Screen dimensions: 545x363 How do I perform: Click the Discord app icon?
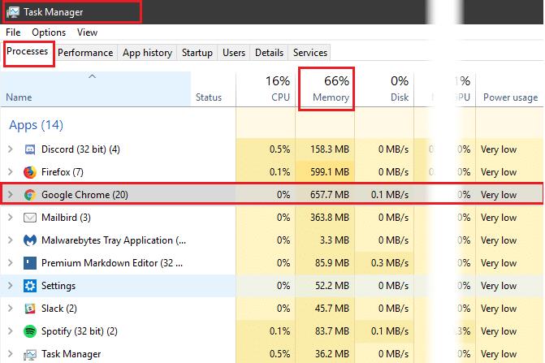(30, 149)
